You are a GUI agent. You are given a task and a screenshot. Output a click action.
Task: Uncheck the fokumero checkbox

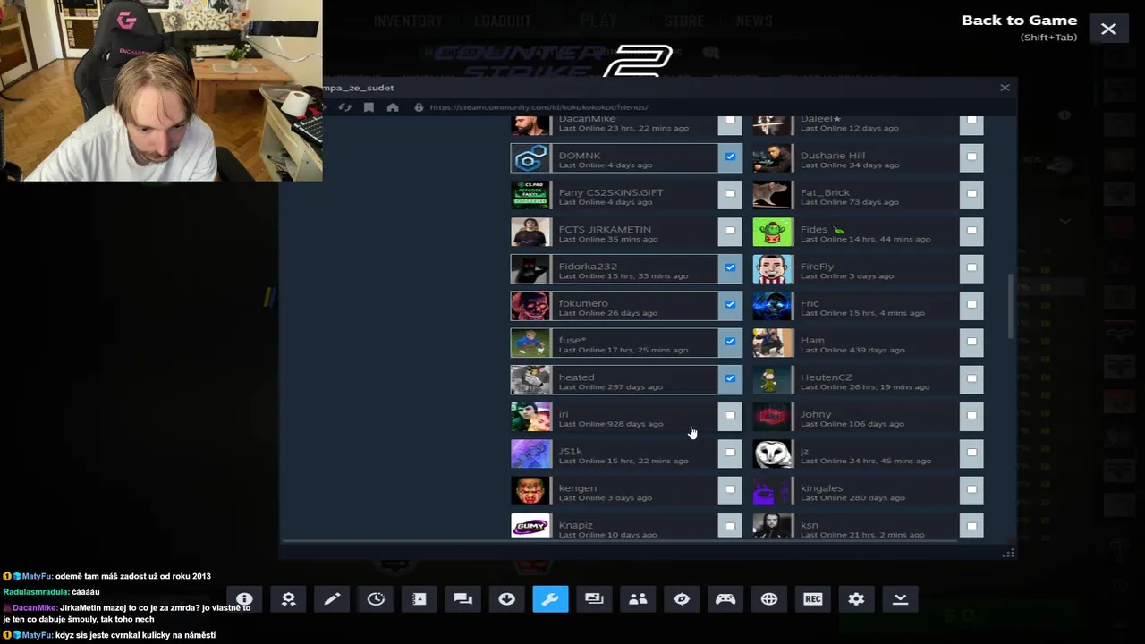point(730,304)
